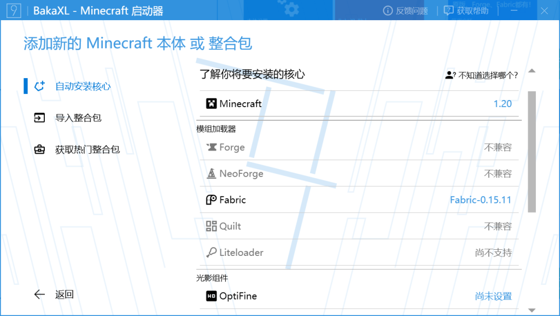
Task: Set OptiFine via 尚未设置 link
Action: pyautogui.click(x=493, y=296)
